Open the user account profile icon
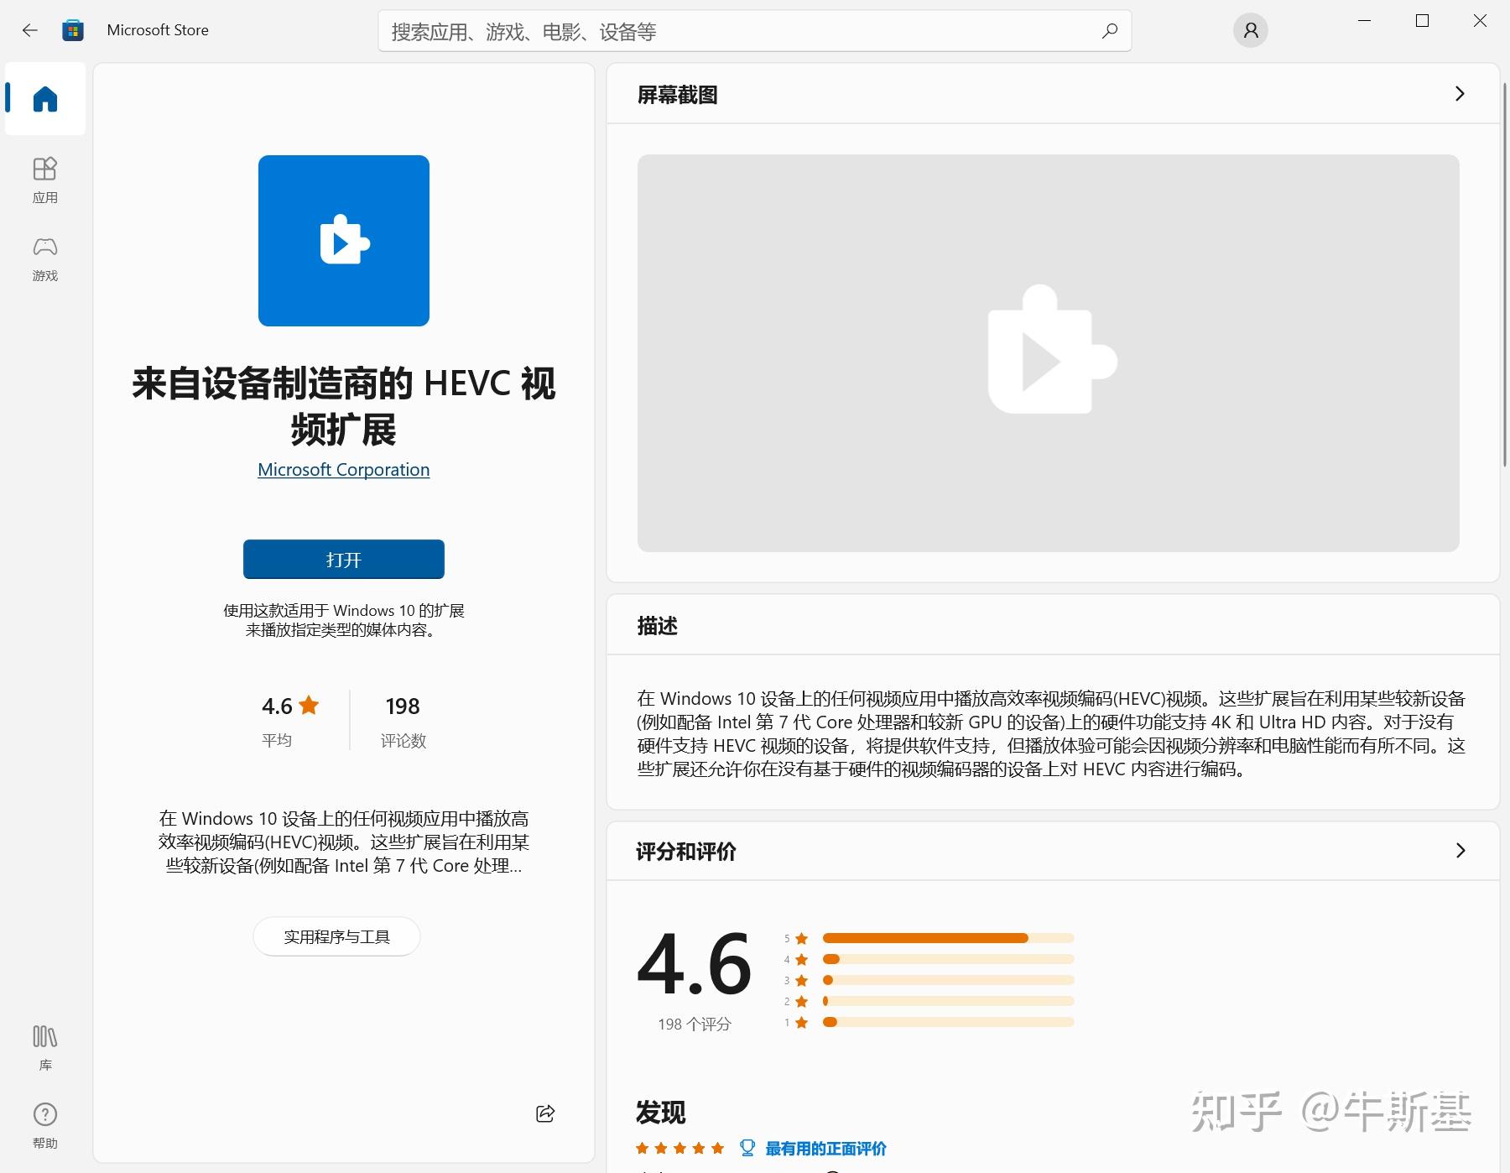Screen dimensions: 1510x1173 pyautogui.click(x=1250, y=31)
